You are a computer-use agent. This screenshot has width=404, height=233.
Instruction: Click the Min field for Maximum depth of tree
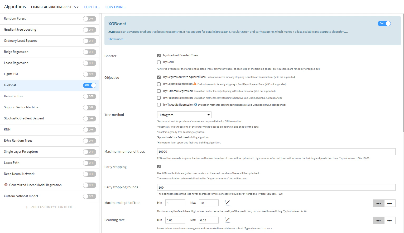[x=175, y=203]
